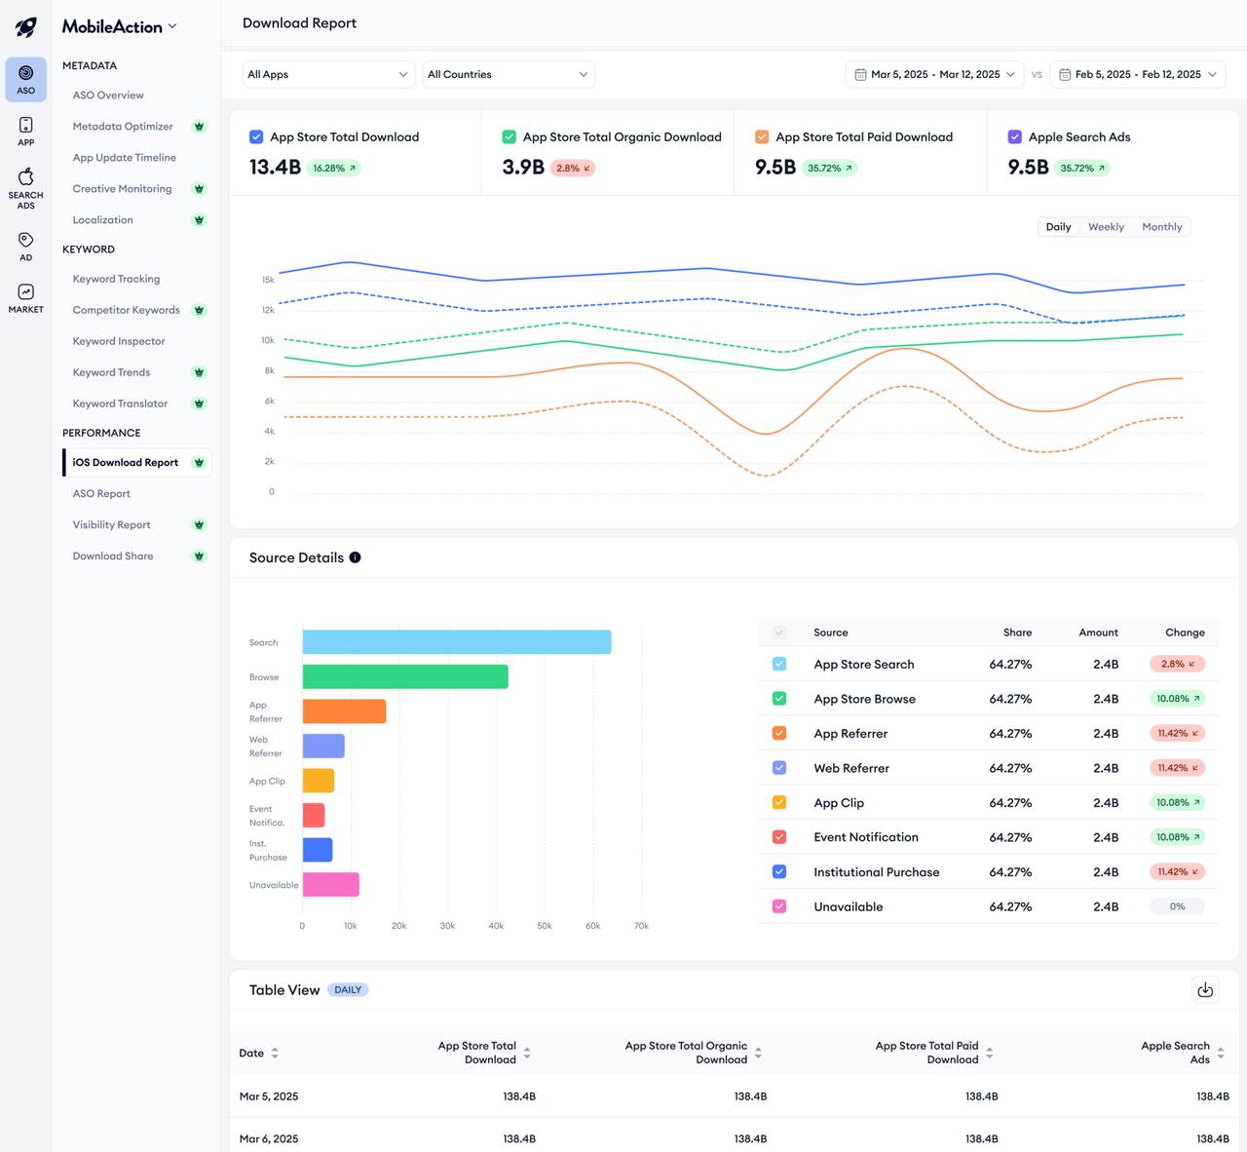Open the All Apps dropdown

pos(328,75)
